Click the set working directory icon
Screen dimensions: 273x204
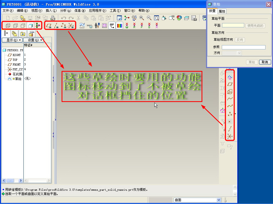tap(23, 18)
